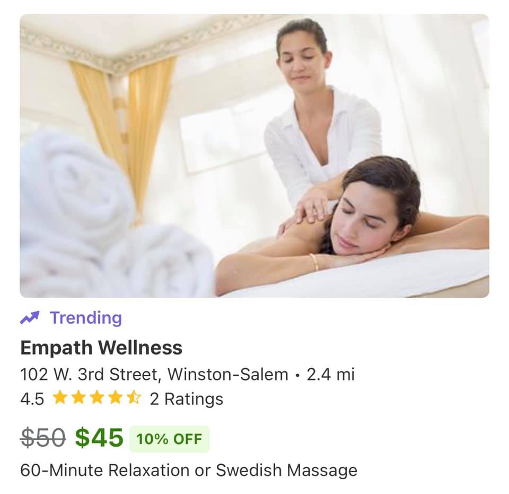
Task: View the 2 Ratings reviews link
Action: point(186,399)
